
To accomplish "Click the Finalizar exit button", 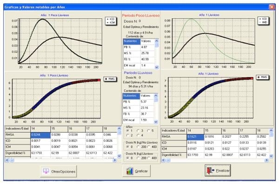I will [218, 170].
